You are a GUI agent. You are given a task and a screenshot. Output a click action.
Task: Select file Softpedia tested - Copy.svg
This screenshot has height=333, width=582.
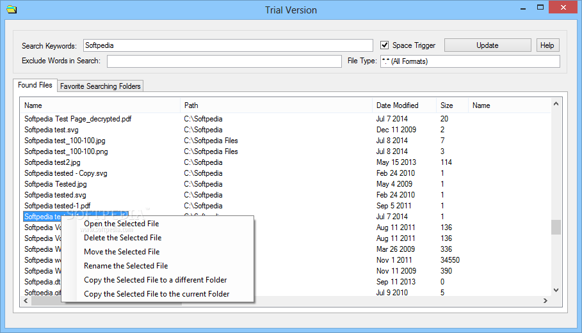[x=66, y=173]
